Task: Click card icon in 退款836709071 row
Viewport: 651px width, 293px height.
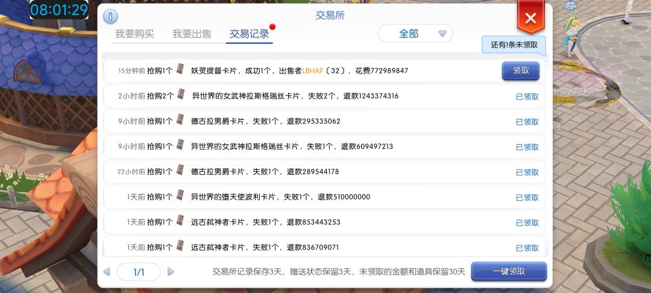Action: [180, 246]
